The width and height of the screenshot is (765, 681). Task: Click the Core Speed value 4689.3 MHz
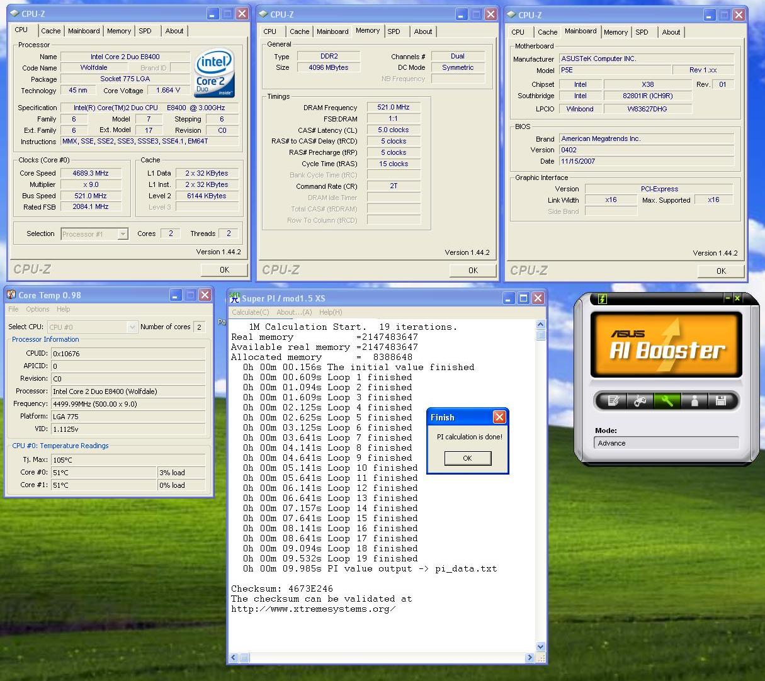point(91,173)
